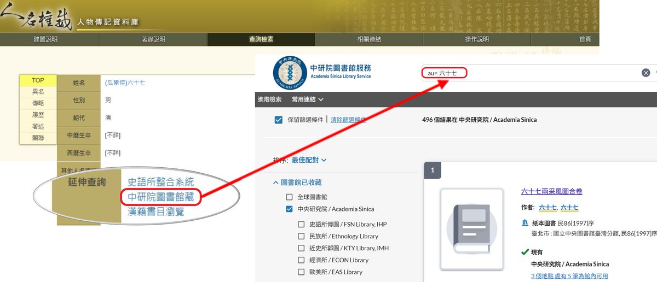Check 史語所傅圖 / FSN Library, IHP

click(301, 224)
